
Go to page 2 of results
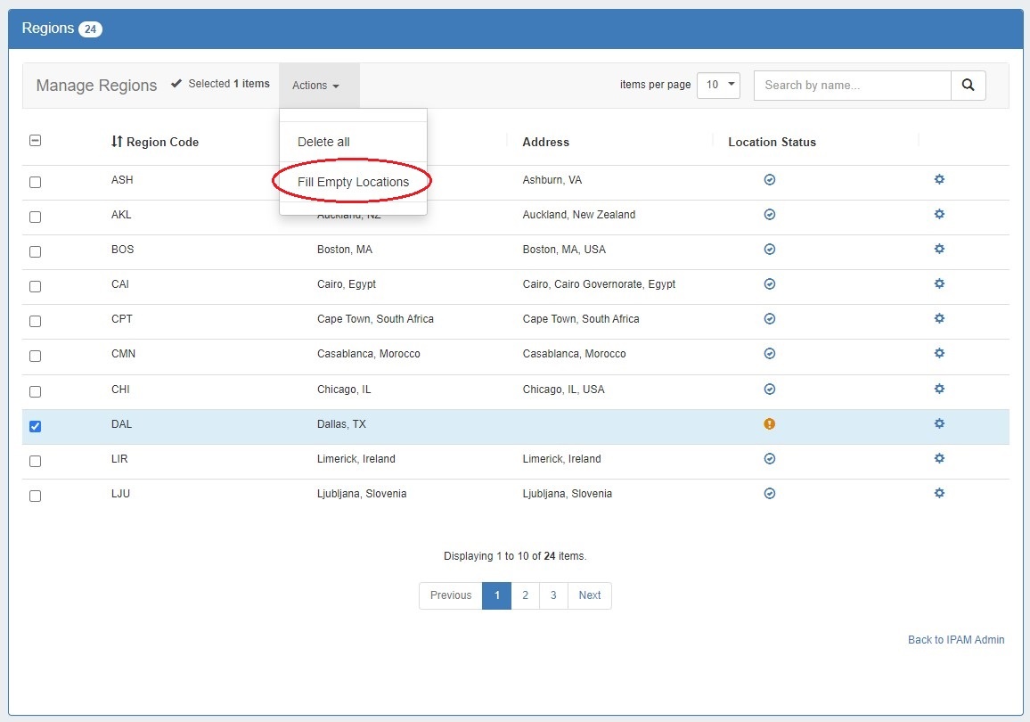(x=525, y=595)
